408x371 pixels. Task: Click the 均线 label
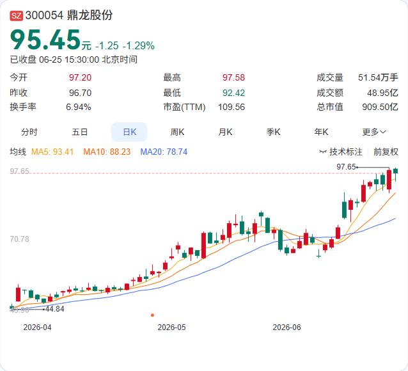coord(18,152)
